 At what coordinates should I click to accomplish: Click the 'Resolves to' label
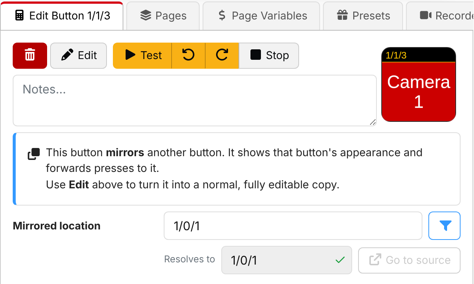pos(190,259)
